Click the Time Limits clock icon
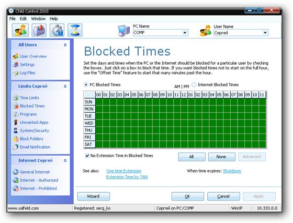 (16, 98)
